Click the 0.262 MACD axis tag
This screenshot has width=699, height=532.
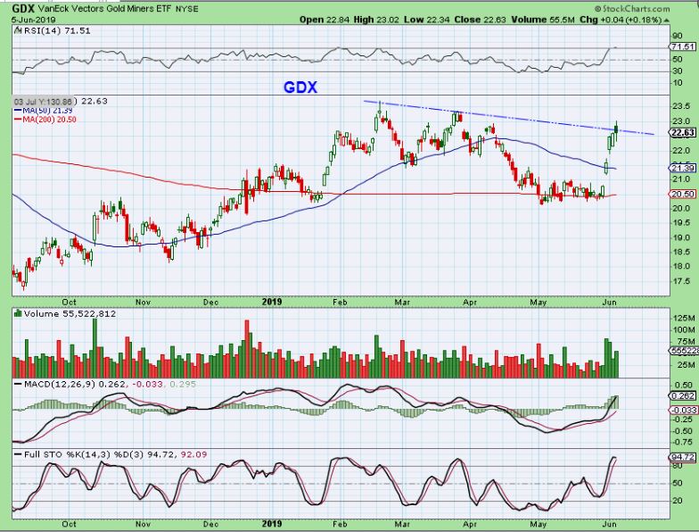click(683, 396)
